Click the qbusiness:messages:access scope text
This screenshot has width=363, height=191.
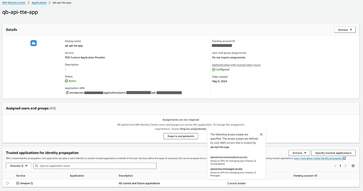click(x=226, y=169)
